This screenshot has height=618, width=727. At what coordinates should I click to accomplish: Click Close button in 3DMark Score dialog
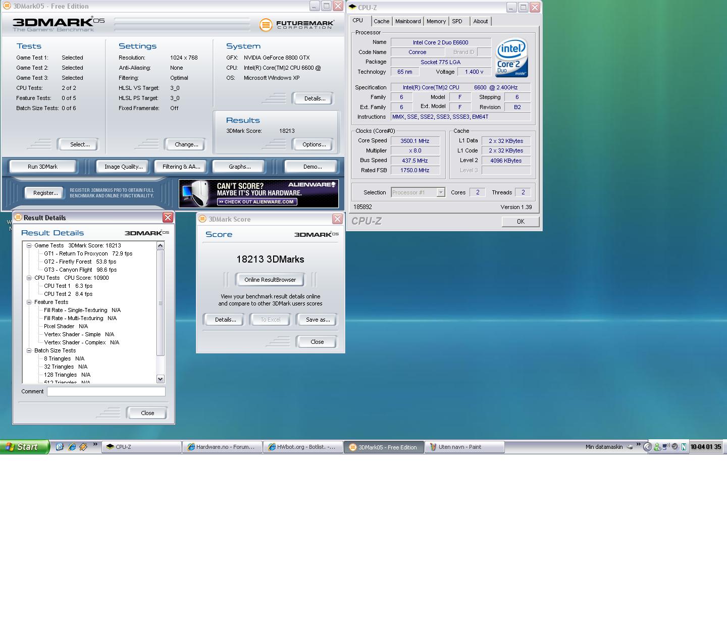click(x=317, y=342)
